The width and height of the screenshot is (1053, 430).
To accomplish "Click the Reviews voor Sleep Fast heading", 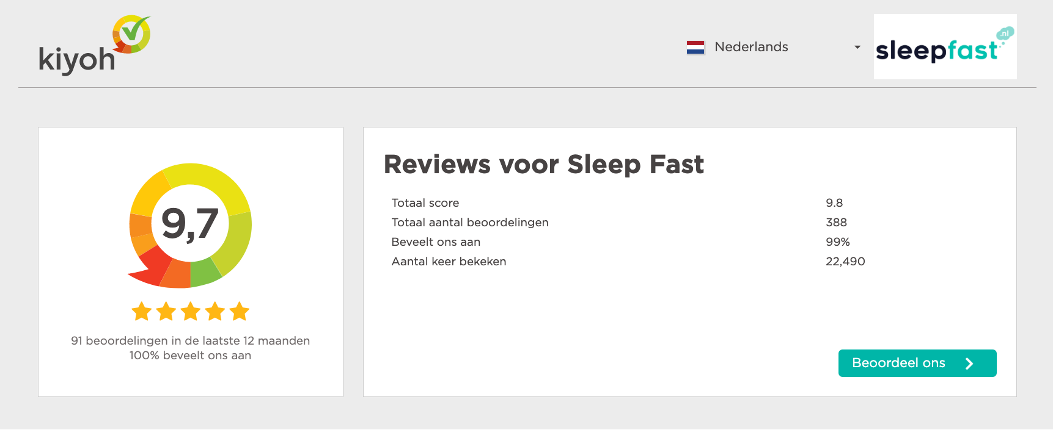I will 543,164.
